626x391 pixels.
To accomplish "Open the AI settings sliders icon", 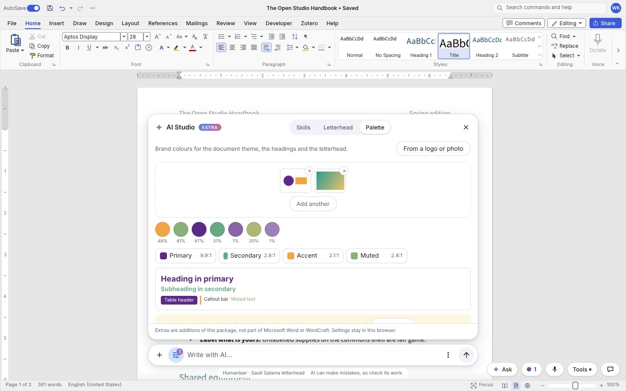I will [176, 355].
